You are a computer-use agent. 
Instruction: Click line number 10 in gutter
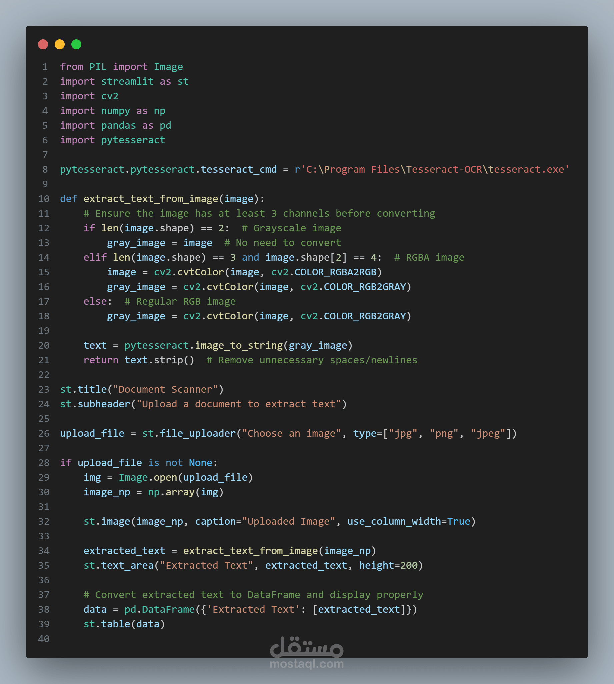(44, 199)
